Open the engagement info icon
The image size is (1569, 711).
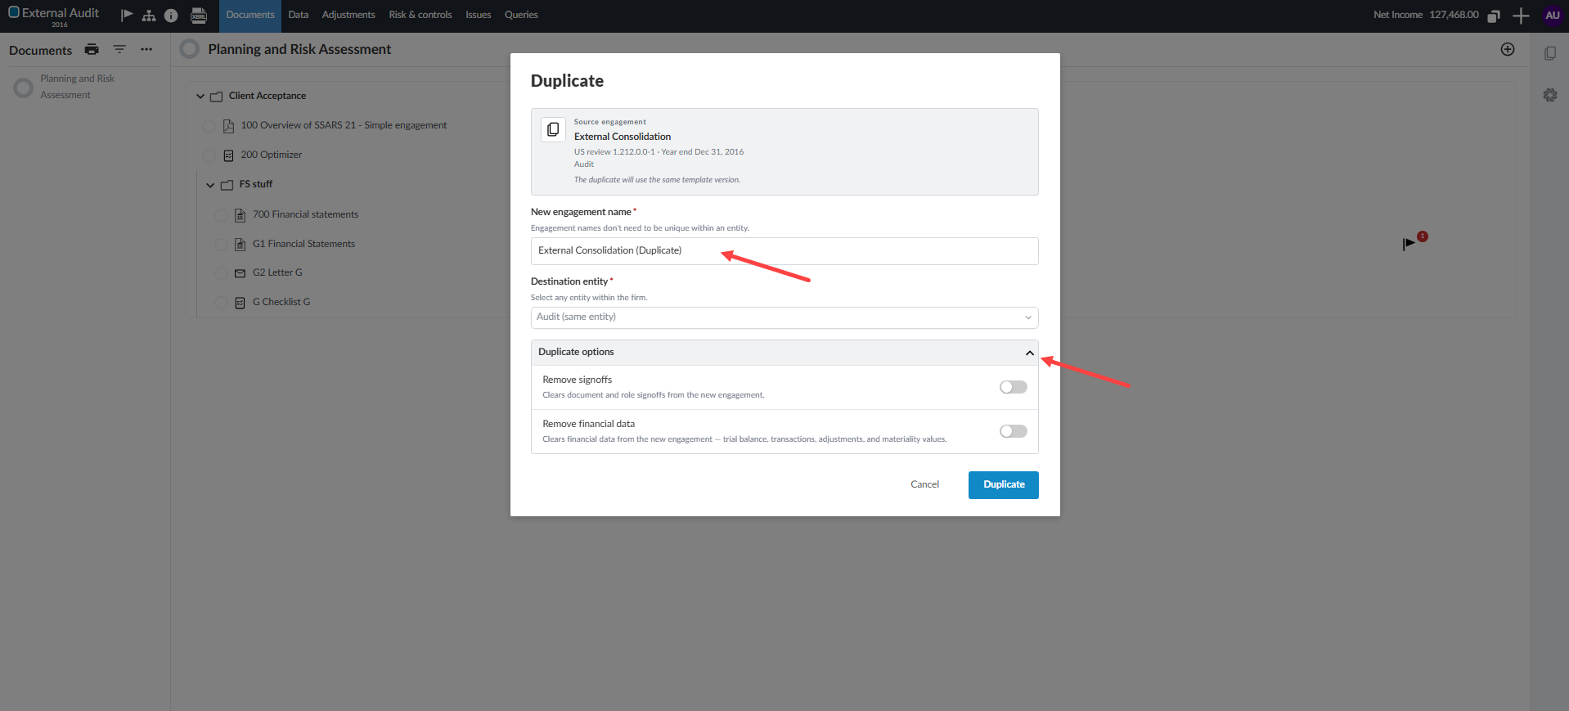click(171, 16)
